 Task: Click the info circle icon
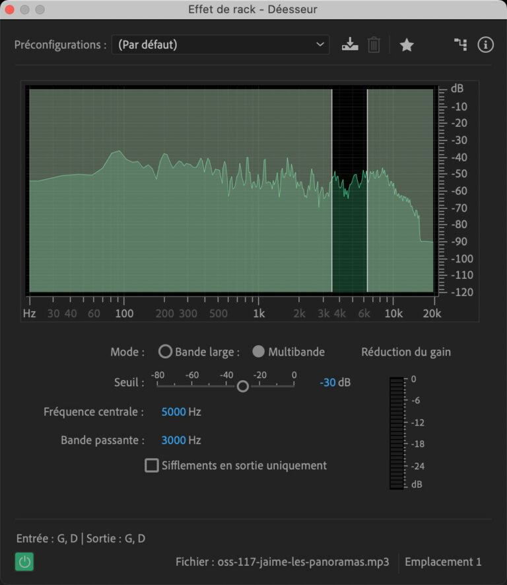(485, 45)
